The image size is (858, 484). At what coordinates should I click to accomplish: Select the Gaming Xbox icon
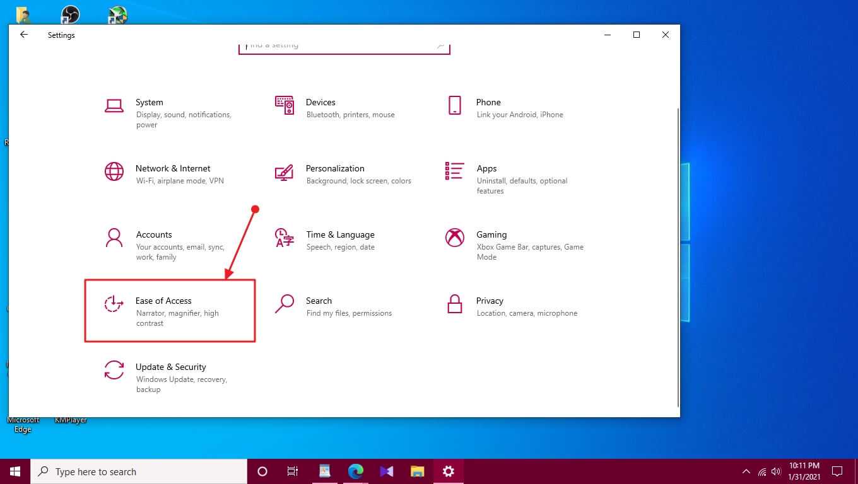pos(454,238)
